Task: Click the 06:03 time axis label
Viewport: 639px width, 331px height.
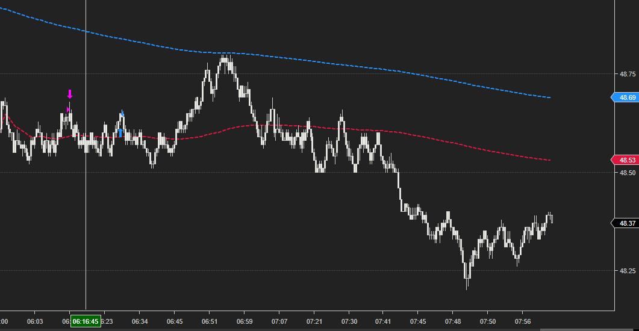Action: point(35,321)
